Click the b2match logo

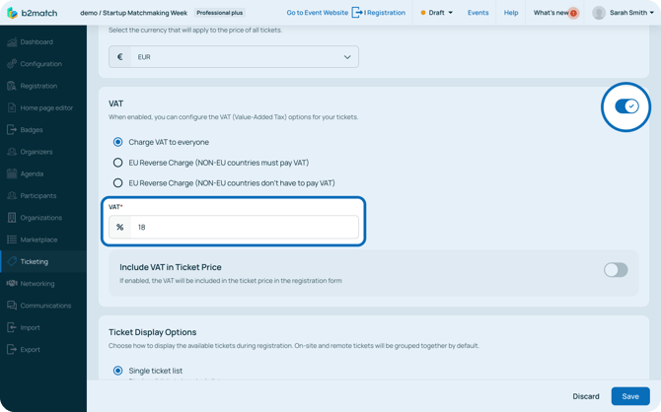click(x=33, y=13)
